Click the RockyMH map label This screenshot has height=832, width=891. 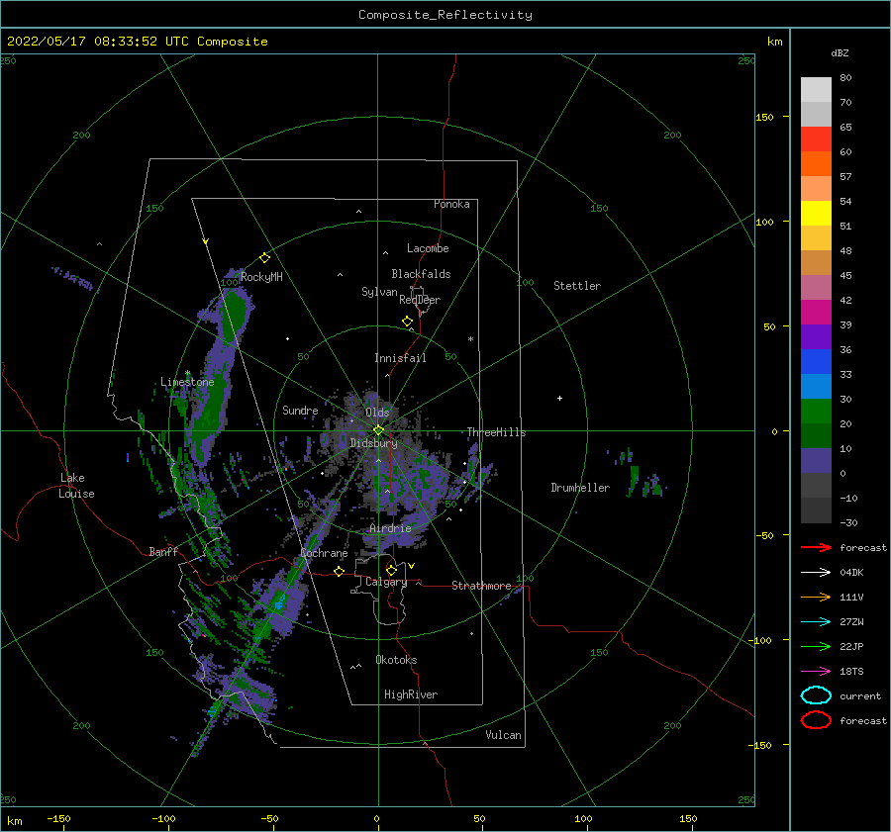tap(261, 277)
